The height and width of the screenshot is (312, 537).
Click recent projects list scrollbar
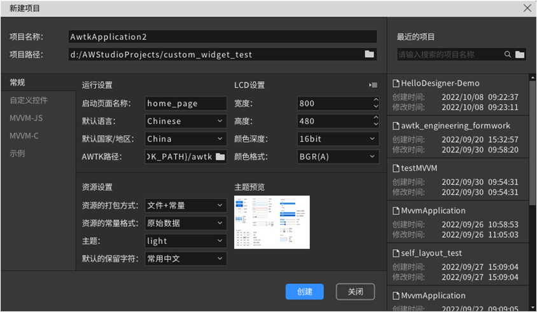tap(532, 143)
